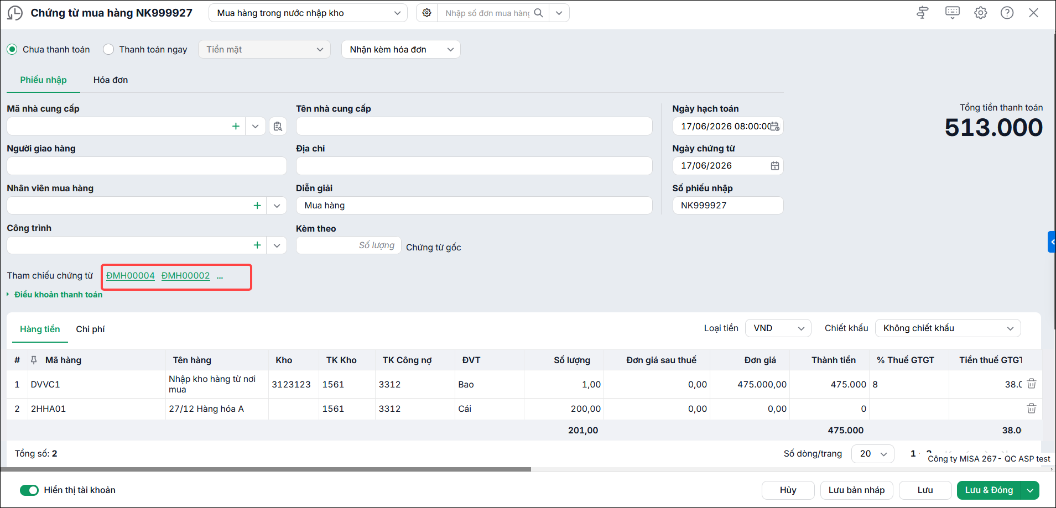The image size is (1056, 508).
Task: Select Chưa thanh toán radio option
Action: coord(12,49)
